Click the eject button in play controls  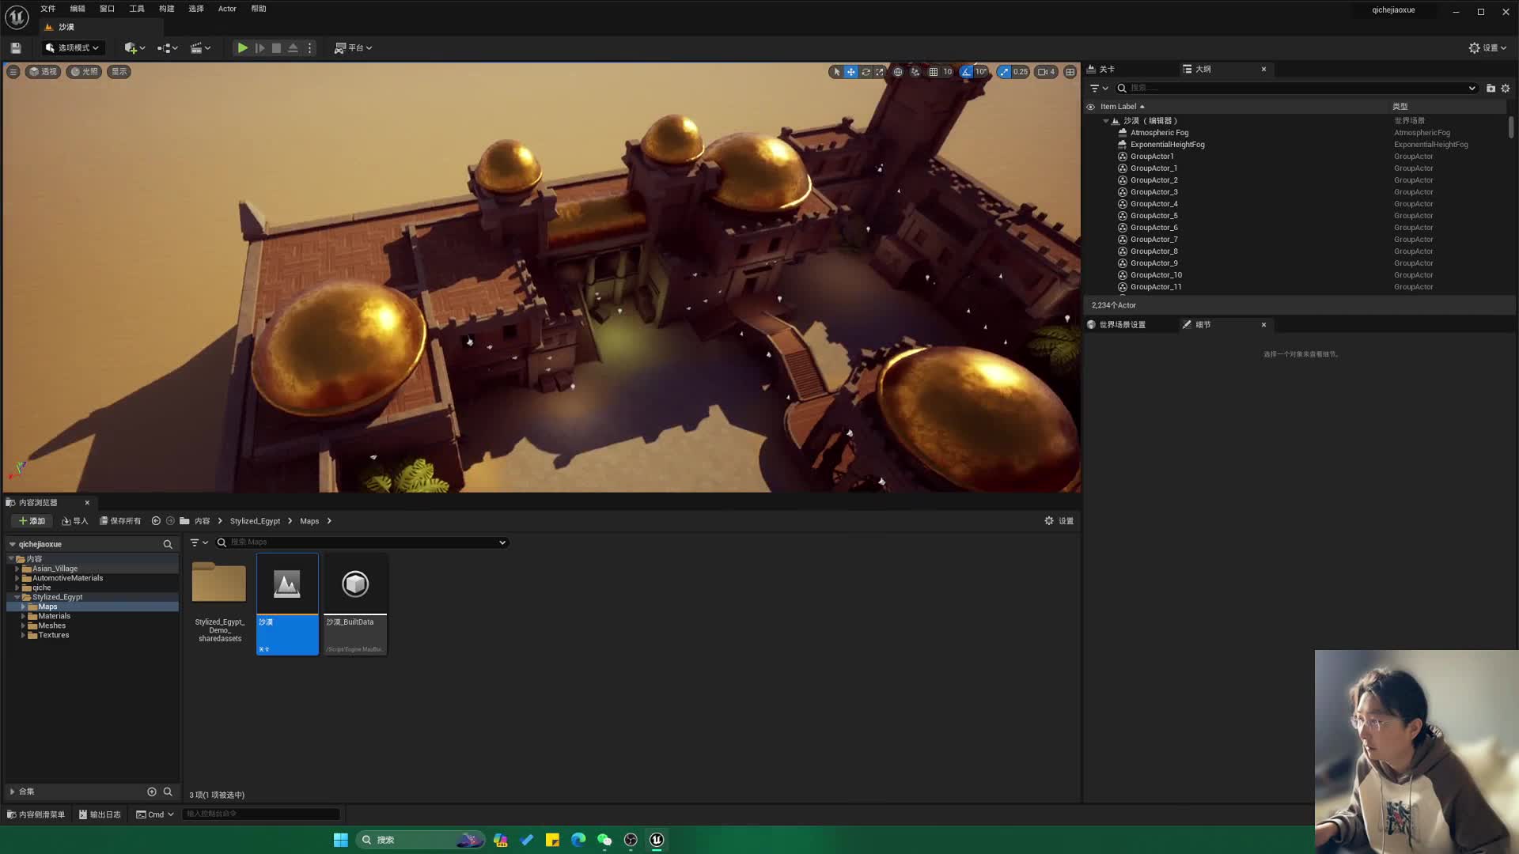pyautogui.click(x=293, y=48)
